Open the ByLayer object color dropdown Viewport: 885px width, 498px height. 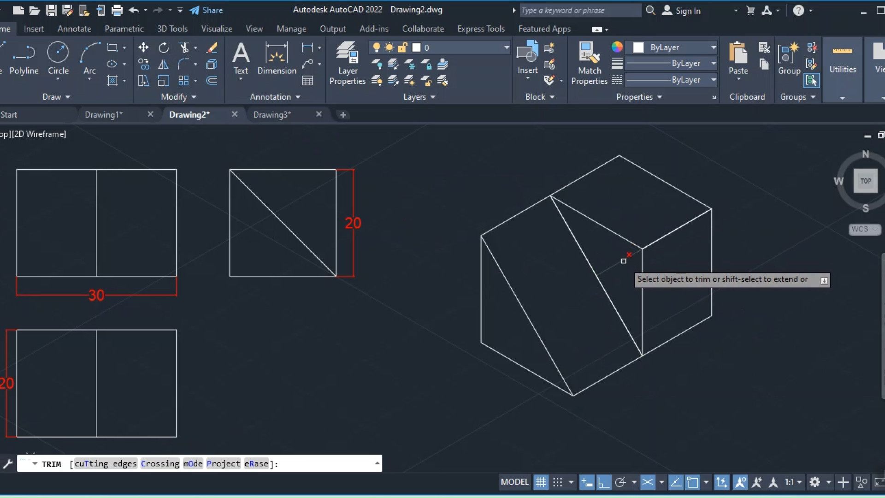tap(713, 47)
